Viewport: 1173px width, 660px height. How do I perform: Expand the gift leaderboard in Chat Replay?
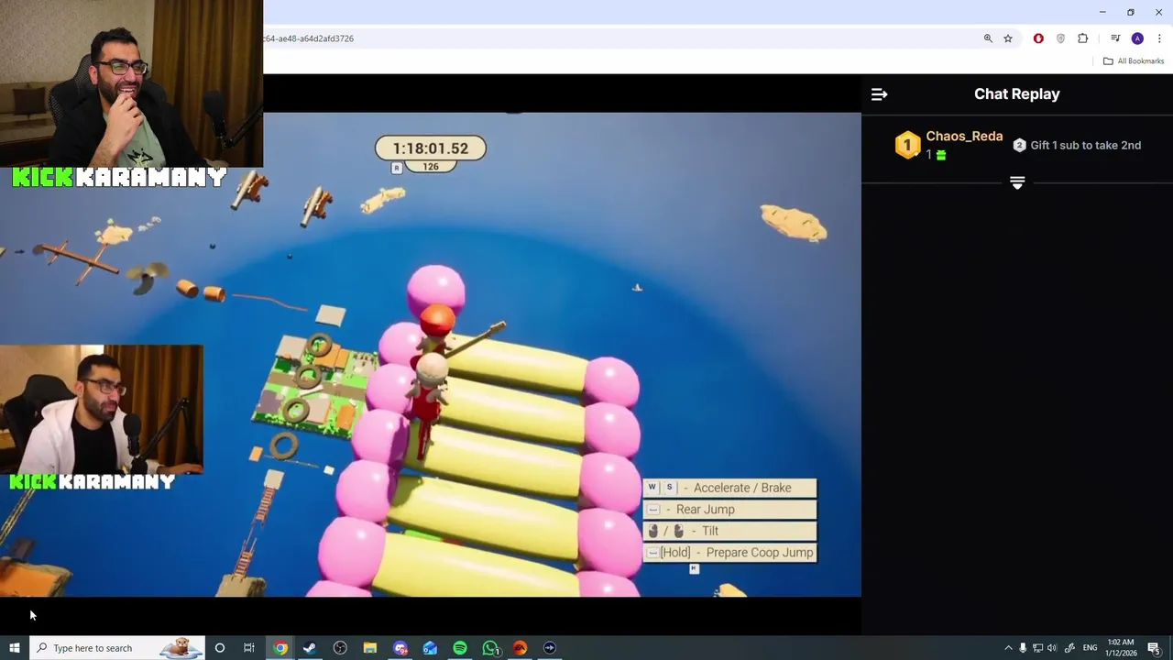point(1017,182)
